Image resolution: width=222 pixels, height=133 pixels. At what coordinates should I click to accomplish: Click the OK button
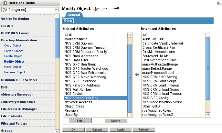pos(73,129)
